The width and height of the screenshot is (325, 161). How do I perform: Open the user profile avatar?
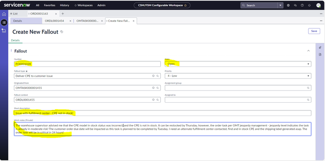click(x=319, y=5)
